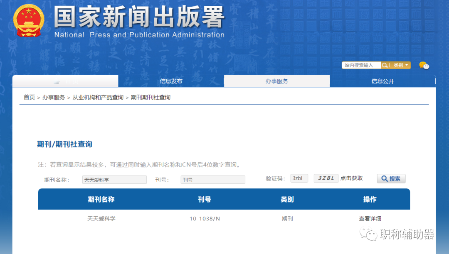
Task: Click the magnifier icon inside the 搜索 button
Action: (385, 178)
